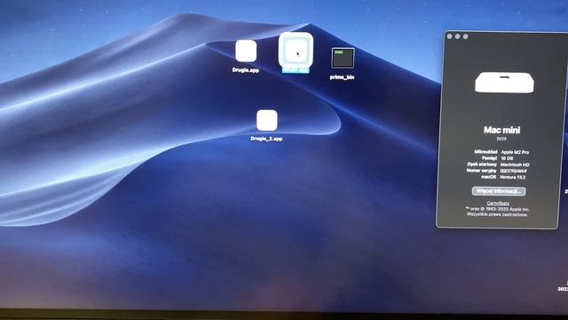
Task: Click the serial number value
Action: click(513, 171)
